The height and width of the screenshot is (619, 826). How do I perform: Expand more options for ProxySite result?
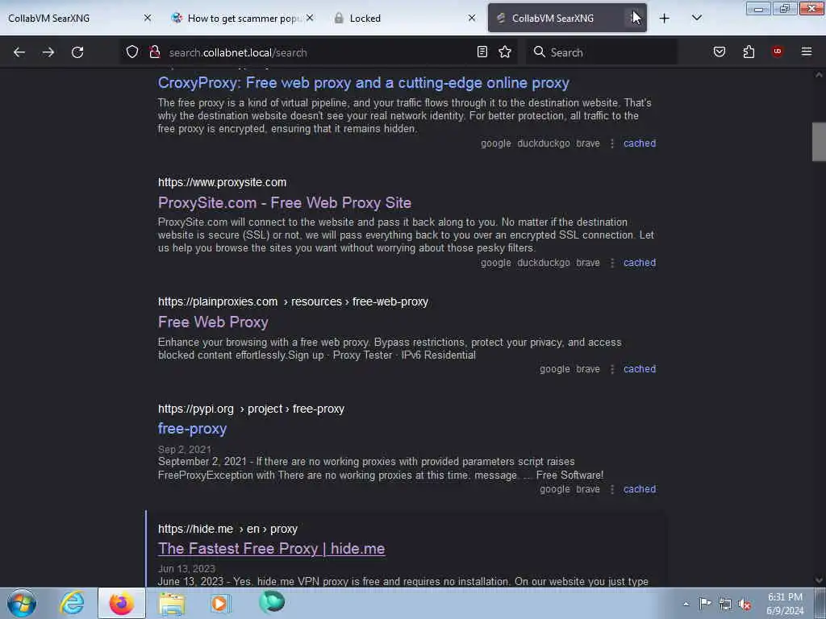pyautogui.click(x=611, y=263)
